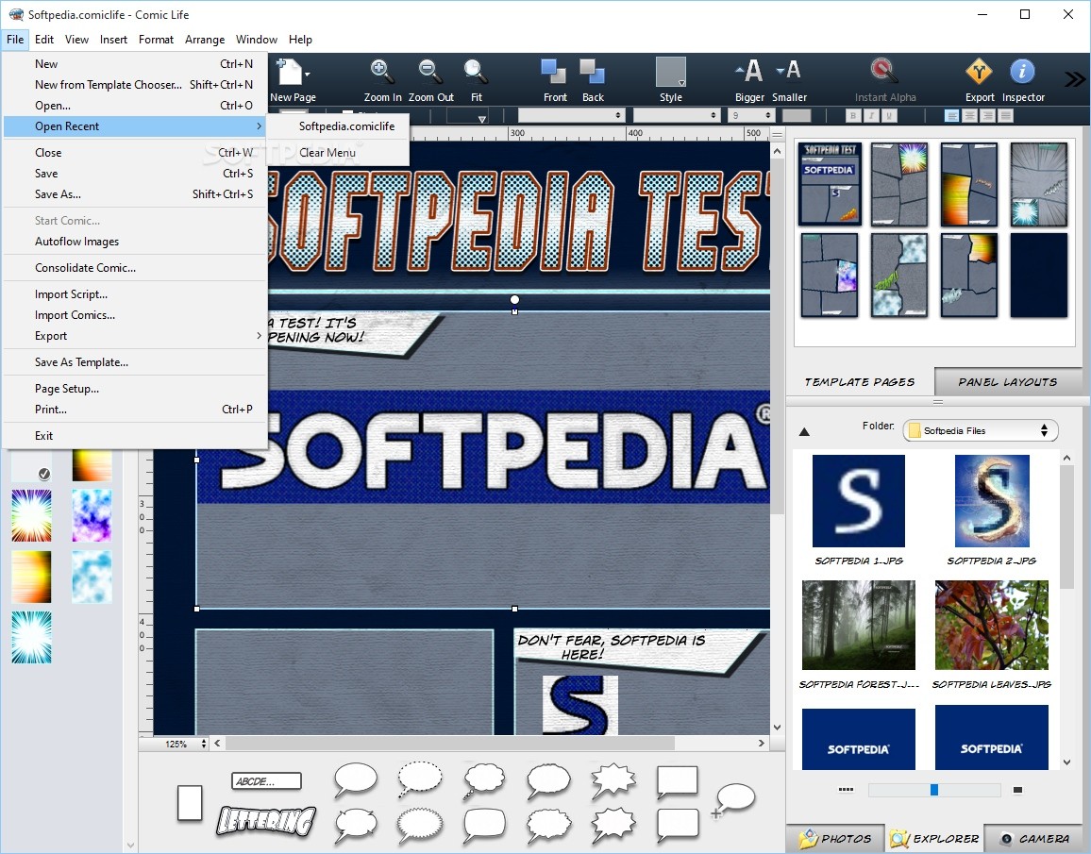Align text right
This screenshot has height=854, width=1091.
(986, 115)
